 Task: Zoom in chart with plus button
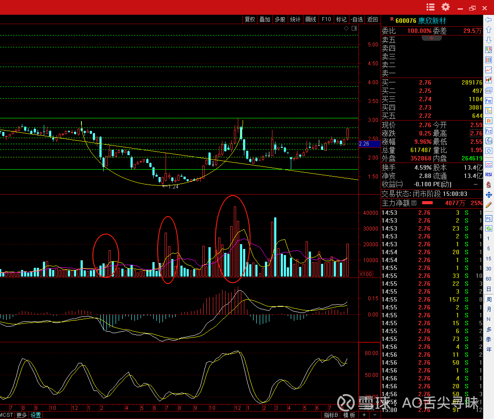point(364,415)
